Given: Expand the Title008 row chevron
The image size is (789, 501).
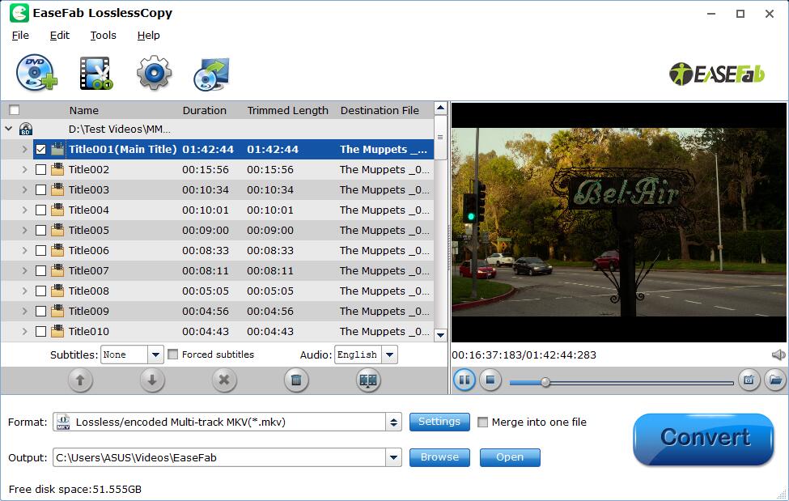Looking at the screenshot, I should click(24, 291).
